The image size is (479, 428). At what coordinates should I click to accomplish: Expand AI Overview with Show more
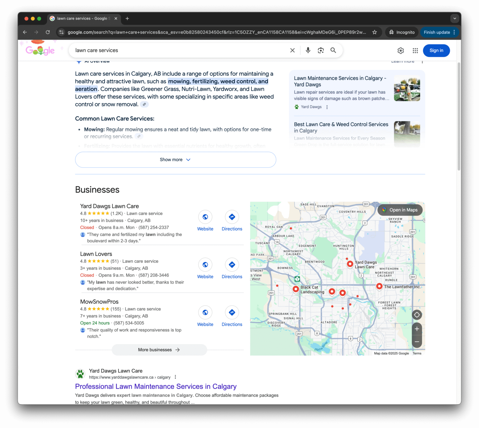[175, 160]
